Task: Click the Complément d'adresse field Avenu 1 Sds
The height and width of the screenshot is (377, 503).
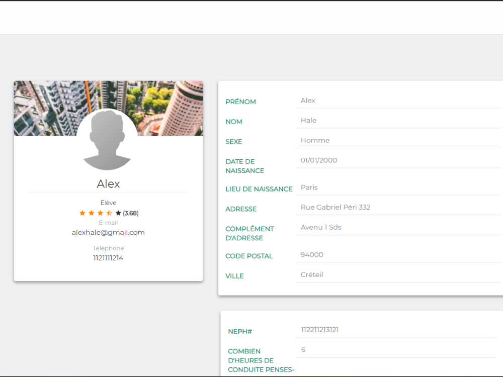Action: point(398,227)
